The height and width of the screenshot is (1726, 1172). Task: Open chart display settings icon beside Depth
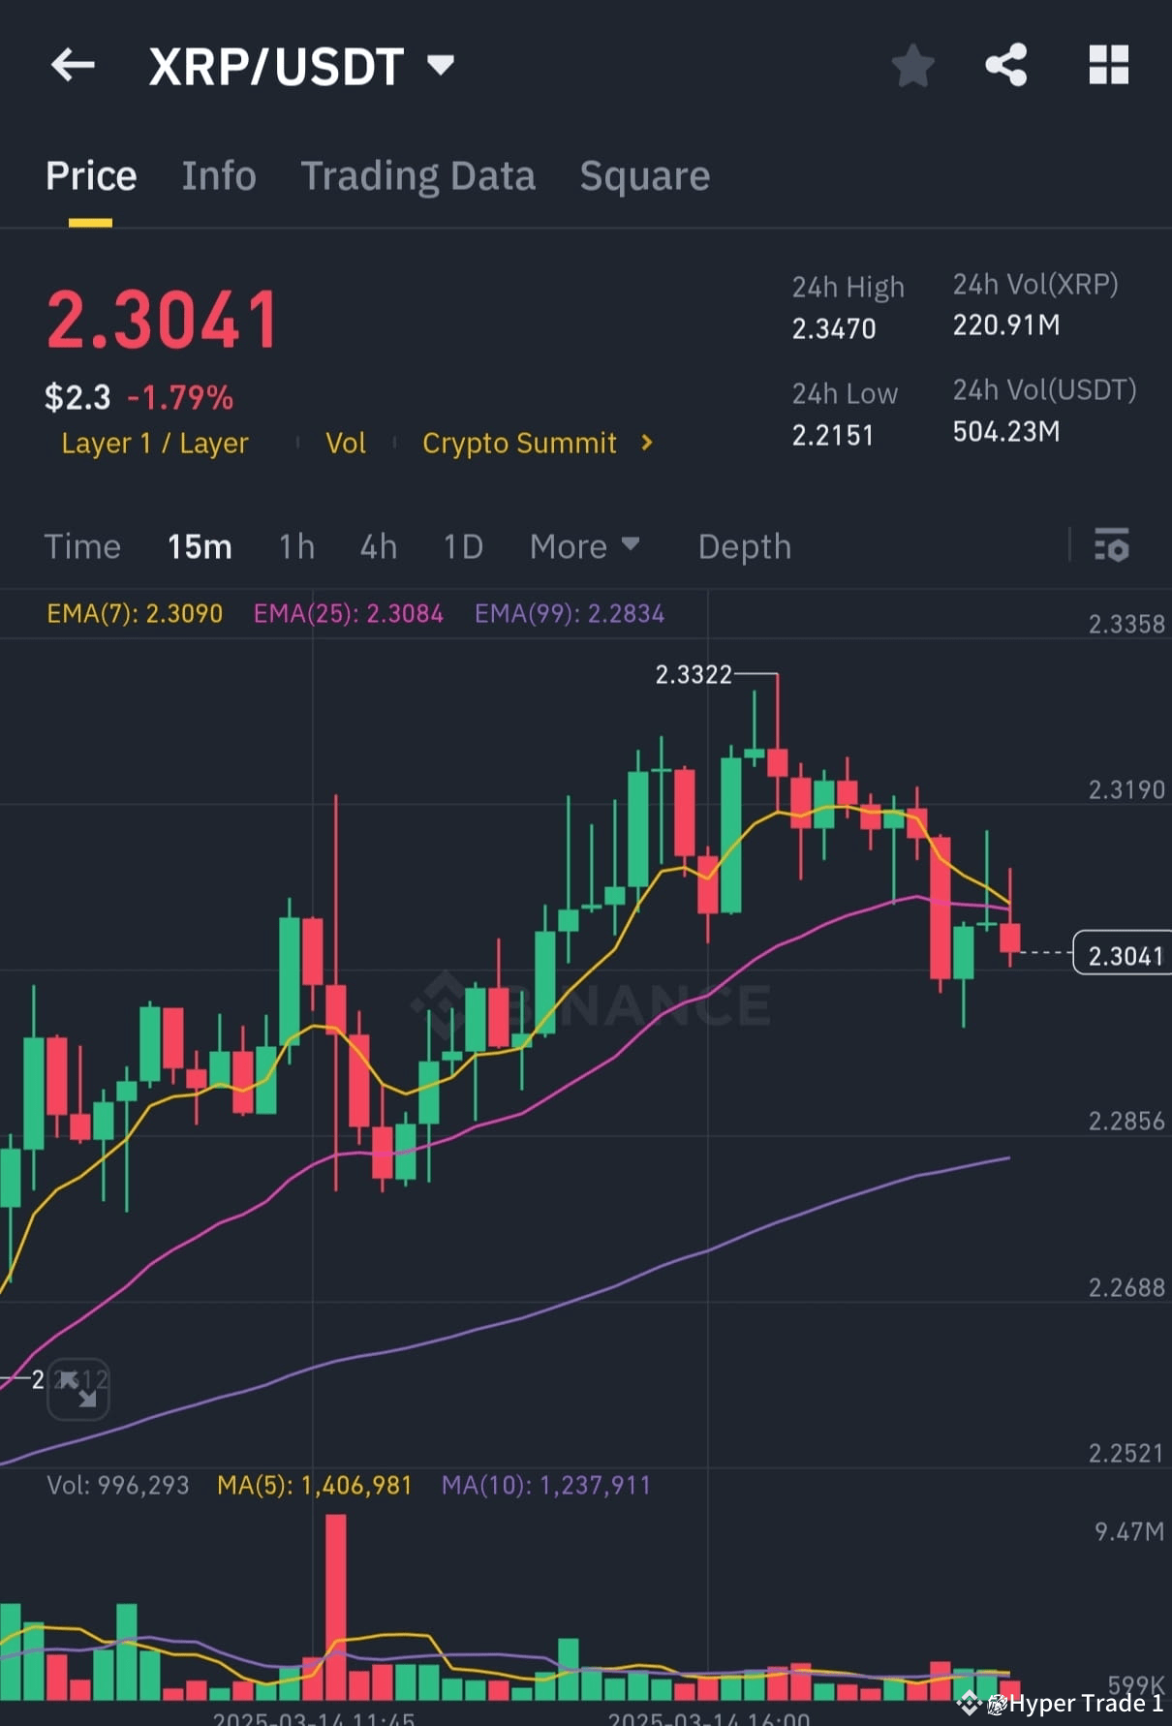pos(1112,546)
